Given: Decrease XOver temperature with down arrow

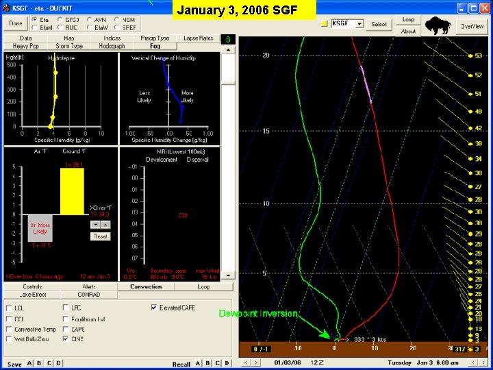Looking at the screenshot, I should coord(96,225).
